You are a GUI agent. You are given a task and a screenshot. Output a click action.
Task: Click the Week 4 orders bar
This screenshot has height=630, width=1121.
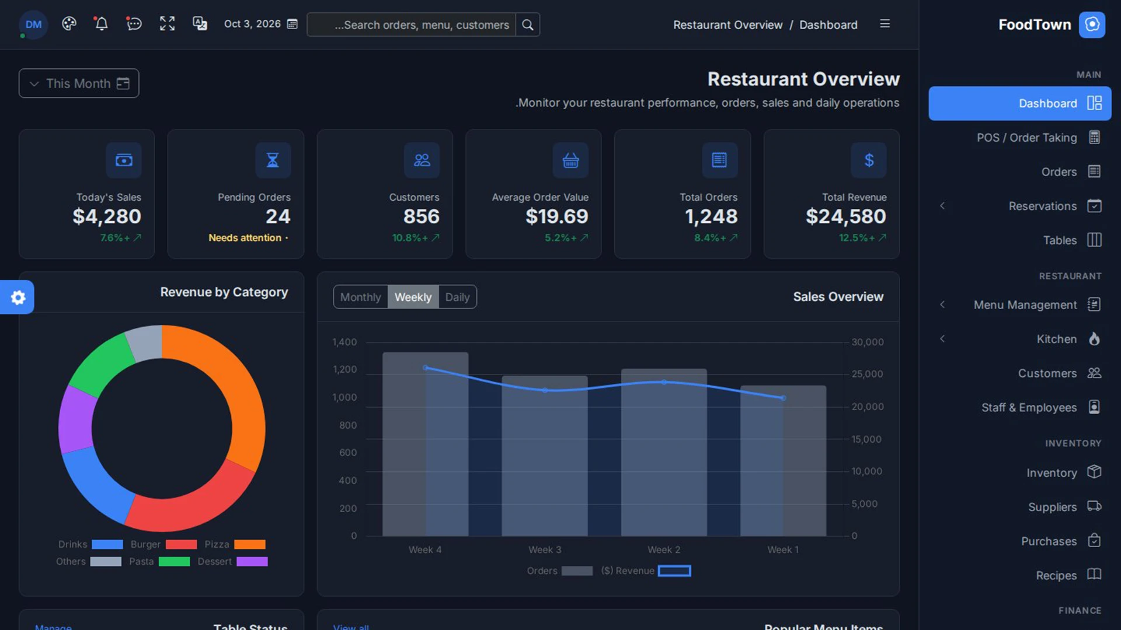tap(425, 444)
